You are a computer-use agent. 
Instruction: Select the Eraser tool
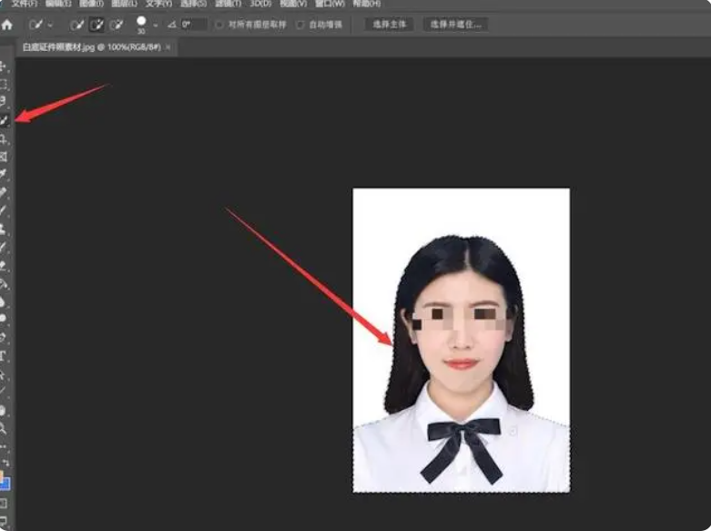click(4, 266)
